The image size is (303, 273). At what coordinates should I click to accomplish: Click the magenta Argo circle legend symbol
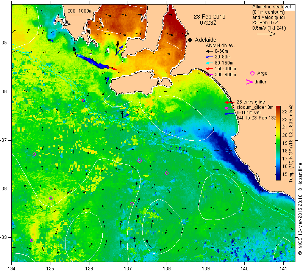[x=252, y=73]
